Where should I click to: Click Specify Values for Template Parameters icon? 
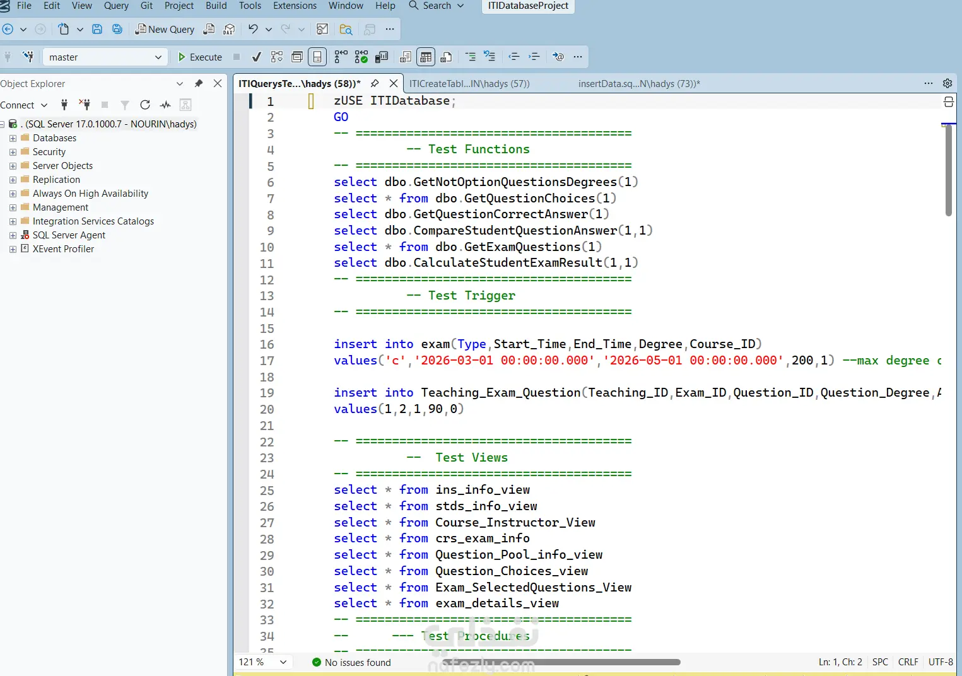(558, 57)
